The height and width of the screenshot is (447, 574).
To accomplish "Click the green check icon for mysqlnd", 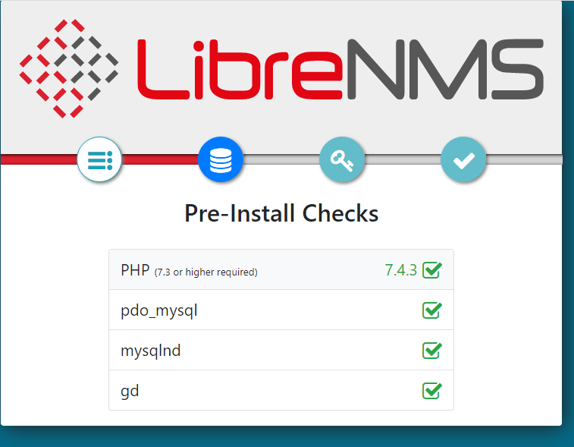I will (x=432, y=351).
